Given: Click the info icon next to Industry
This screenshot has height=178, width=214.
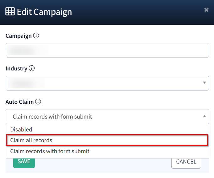Looking at the screenshot, I should [31, 68].
